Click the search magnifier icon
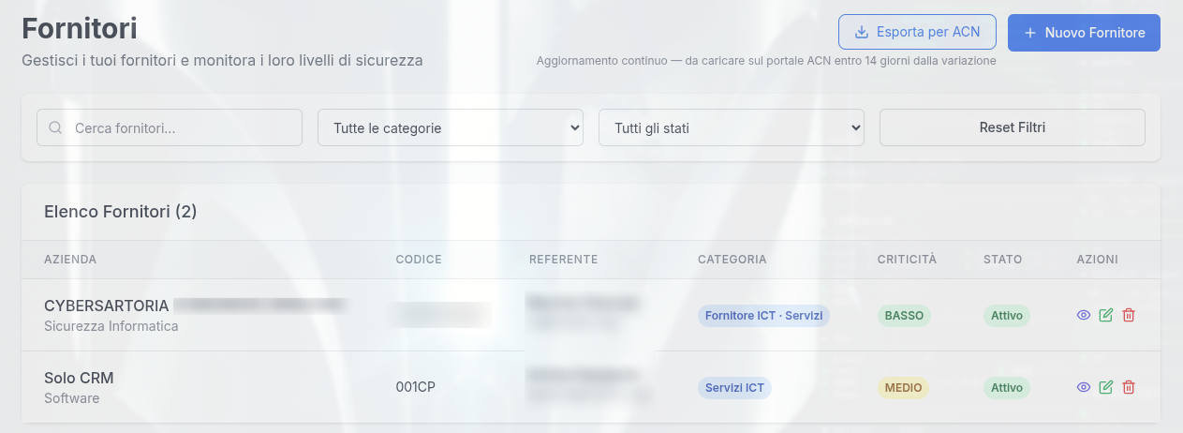The width and height of the screenshot is (1183, 433). click(55, 127)
